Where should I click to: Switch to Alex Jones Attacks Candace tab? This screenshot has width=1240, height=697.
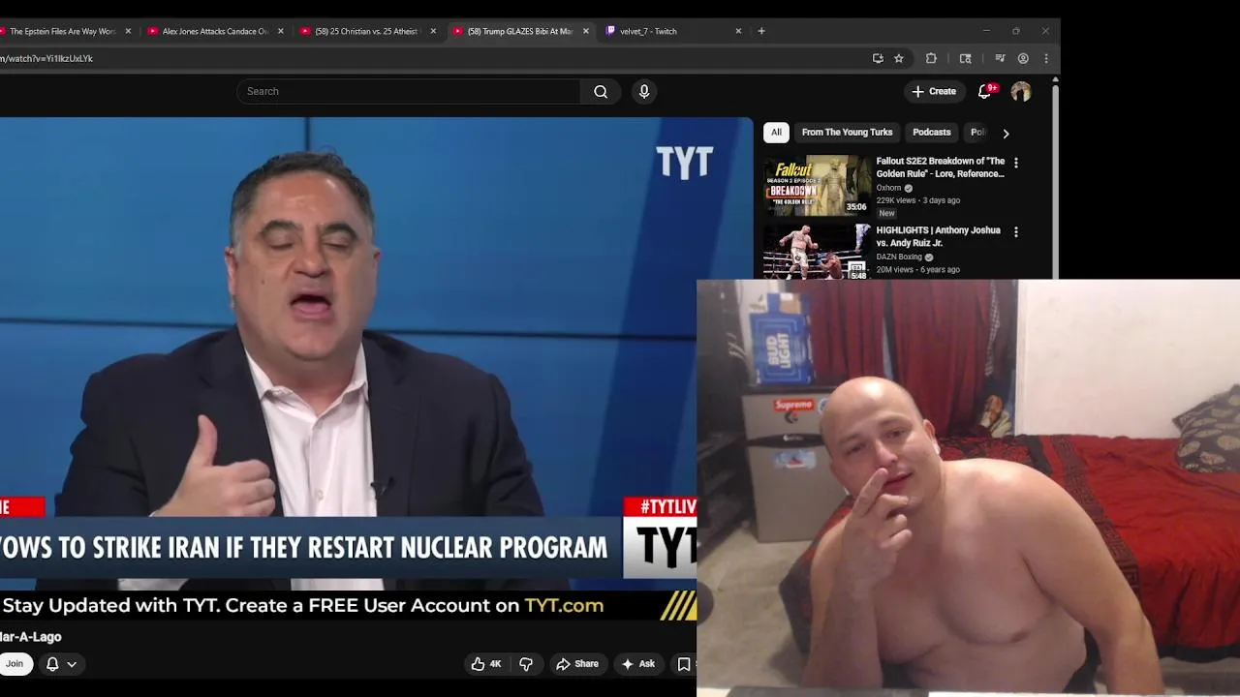213,31
